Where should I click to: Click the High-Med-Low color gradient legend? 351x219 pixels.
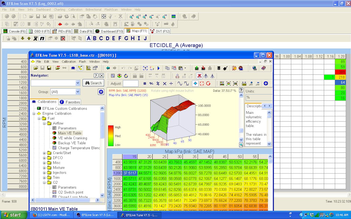[111, 136]
